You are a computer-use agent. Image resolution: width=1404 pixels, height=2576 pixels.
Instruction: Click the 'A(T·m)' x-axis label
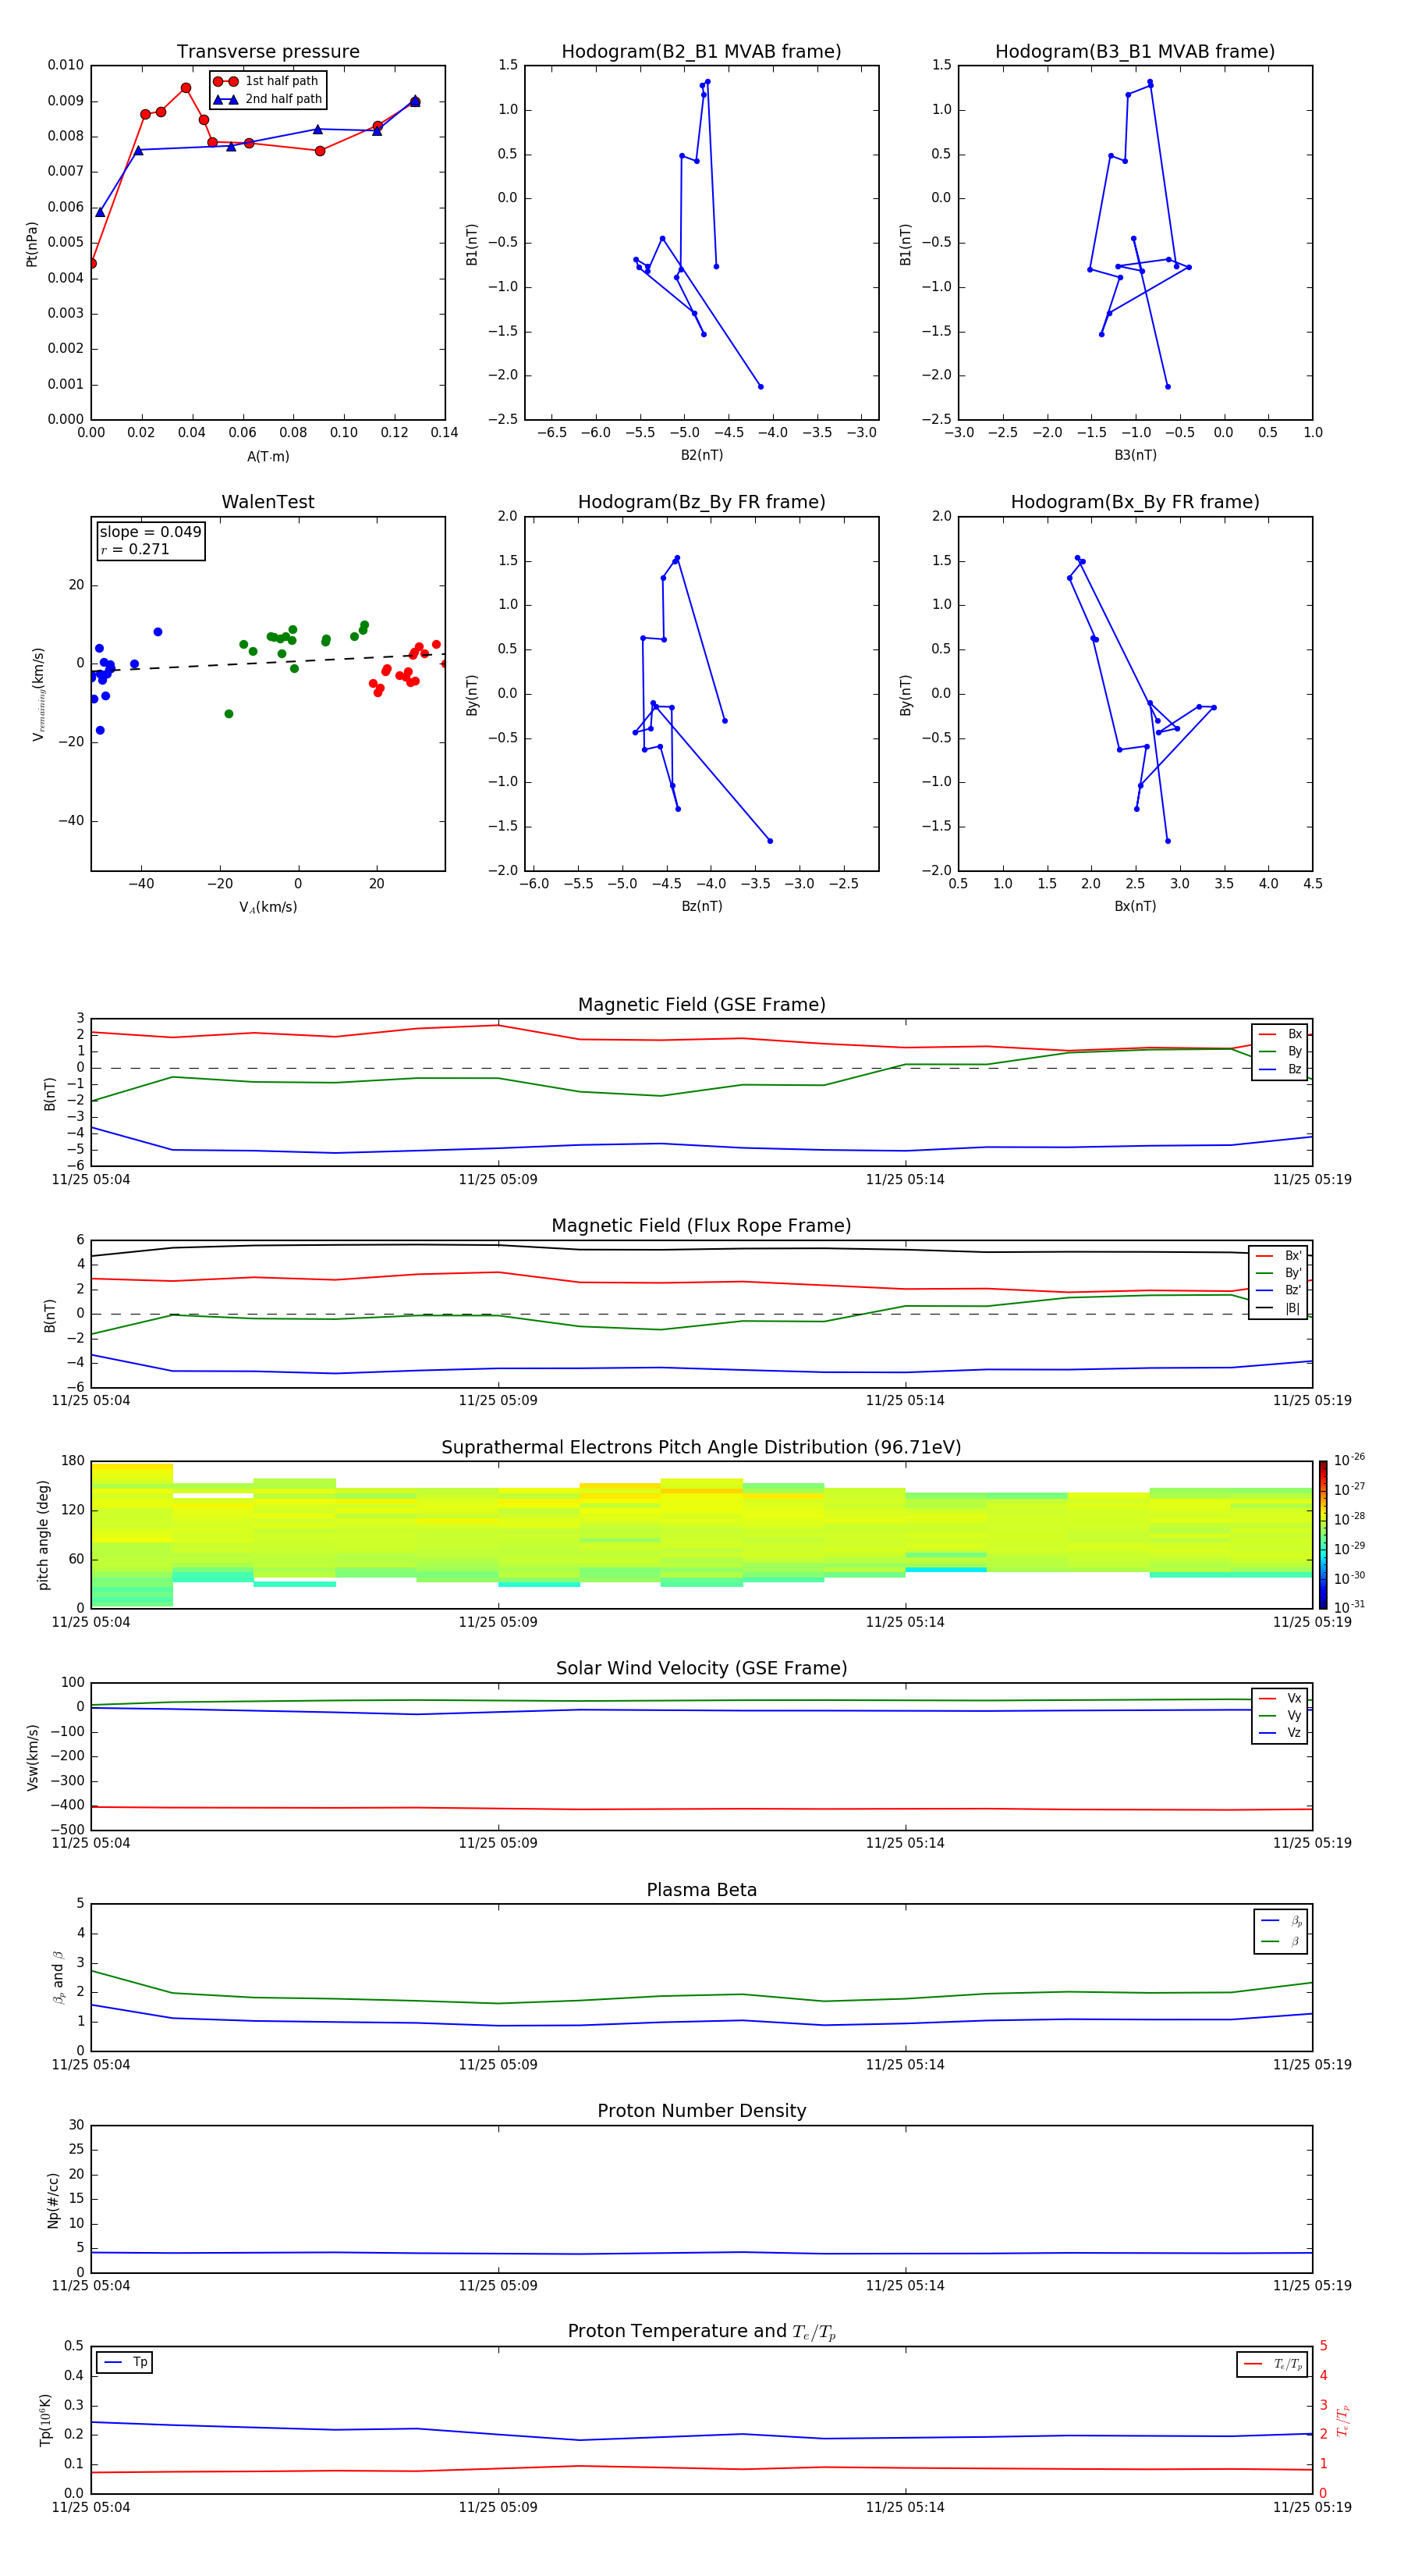(268, 456)
